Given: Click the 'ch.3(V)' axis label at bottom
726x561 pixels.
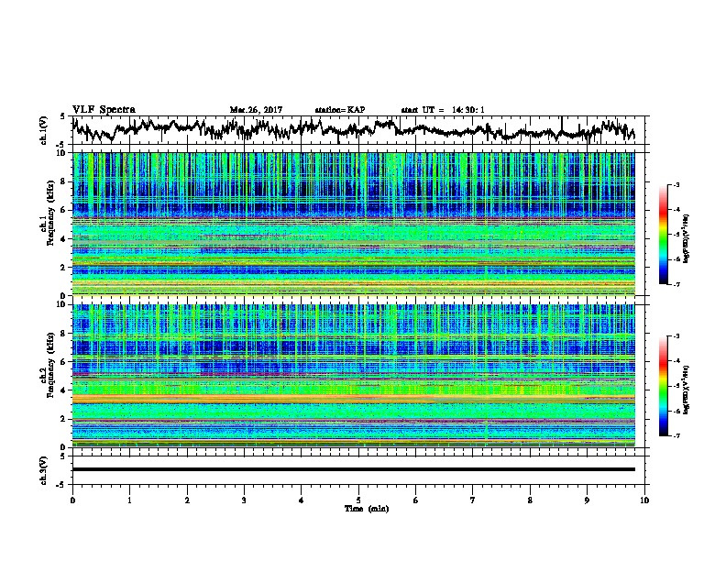Looking at the screenshot, I should click(44, 470).
